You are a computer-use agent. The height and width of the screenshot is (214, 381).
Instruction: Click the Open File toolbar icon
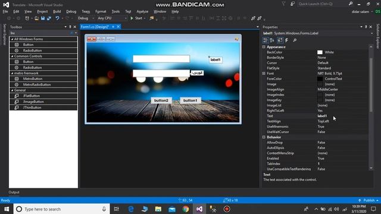36,18
